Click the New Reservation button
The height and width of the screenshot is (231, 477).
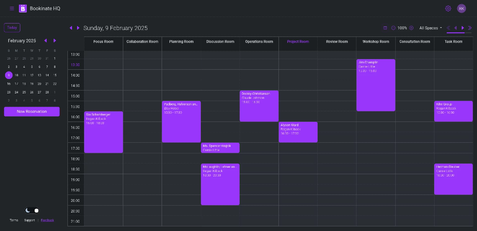pos(32,111)
